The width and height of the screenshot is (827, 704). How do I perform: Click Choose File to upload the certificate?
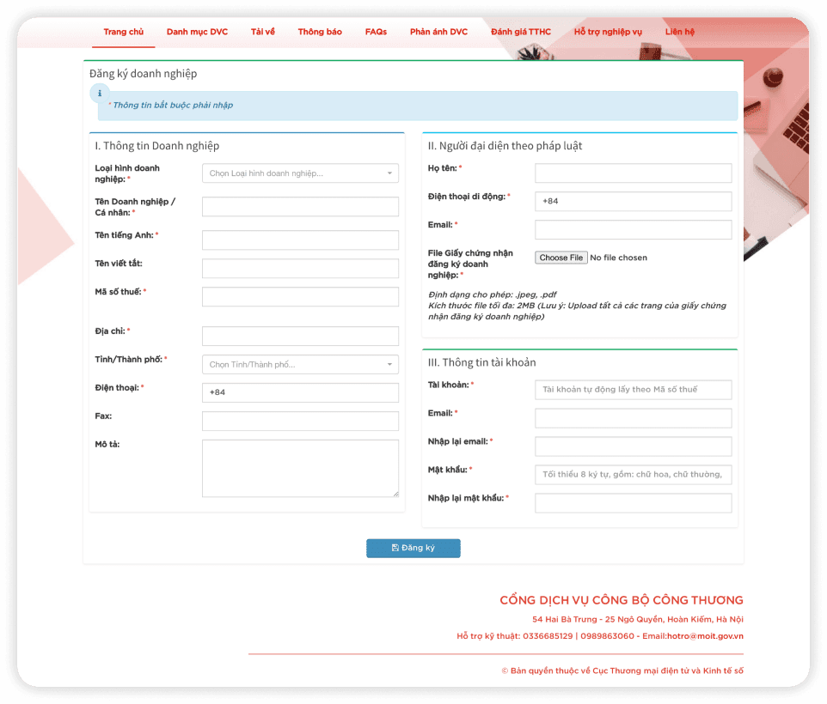click(x=560, y=258)
